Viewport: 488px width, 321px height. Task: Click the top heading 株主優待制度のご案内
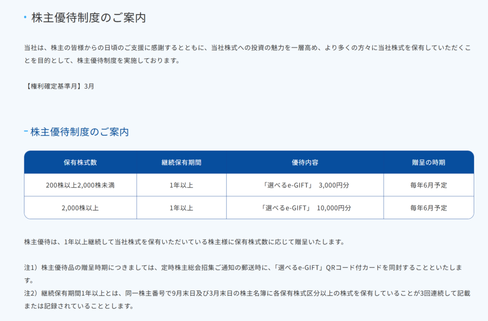pyautogui.click(x=88, y=18)
